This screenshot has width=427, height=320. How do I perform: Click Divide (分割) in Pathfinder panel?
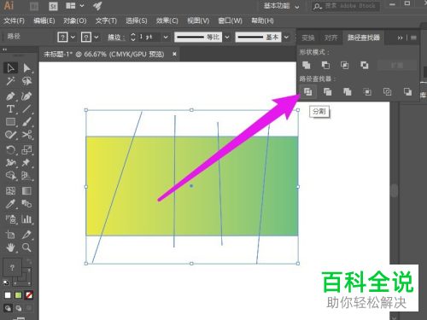pos(307,92)
